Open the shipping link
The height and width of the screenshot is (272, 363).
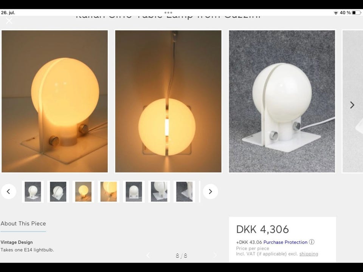(309, 254)
